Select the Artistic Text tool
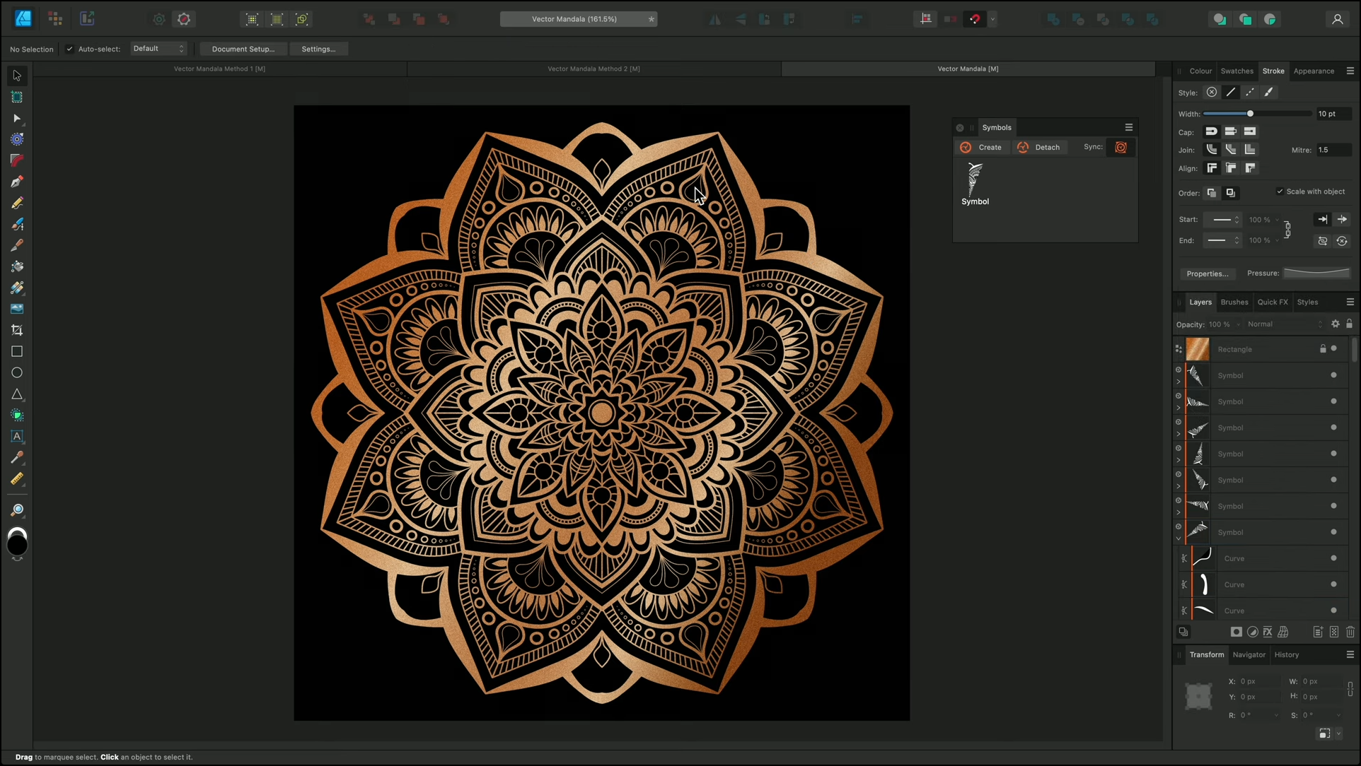 click(17, 437)
